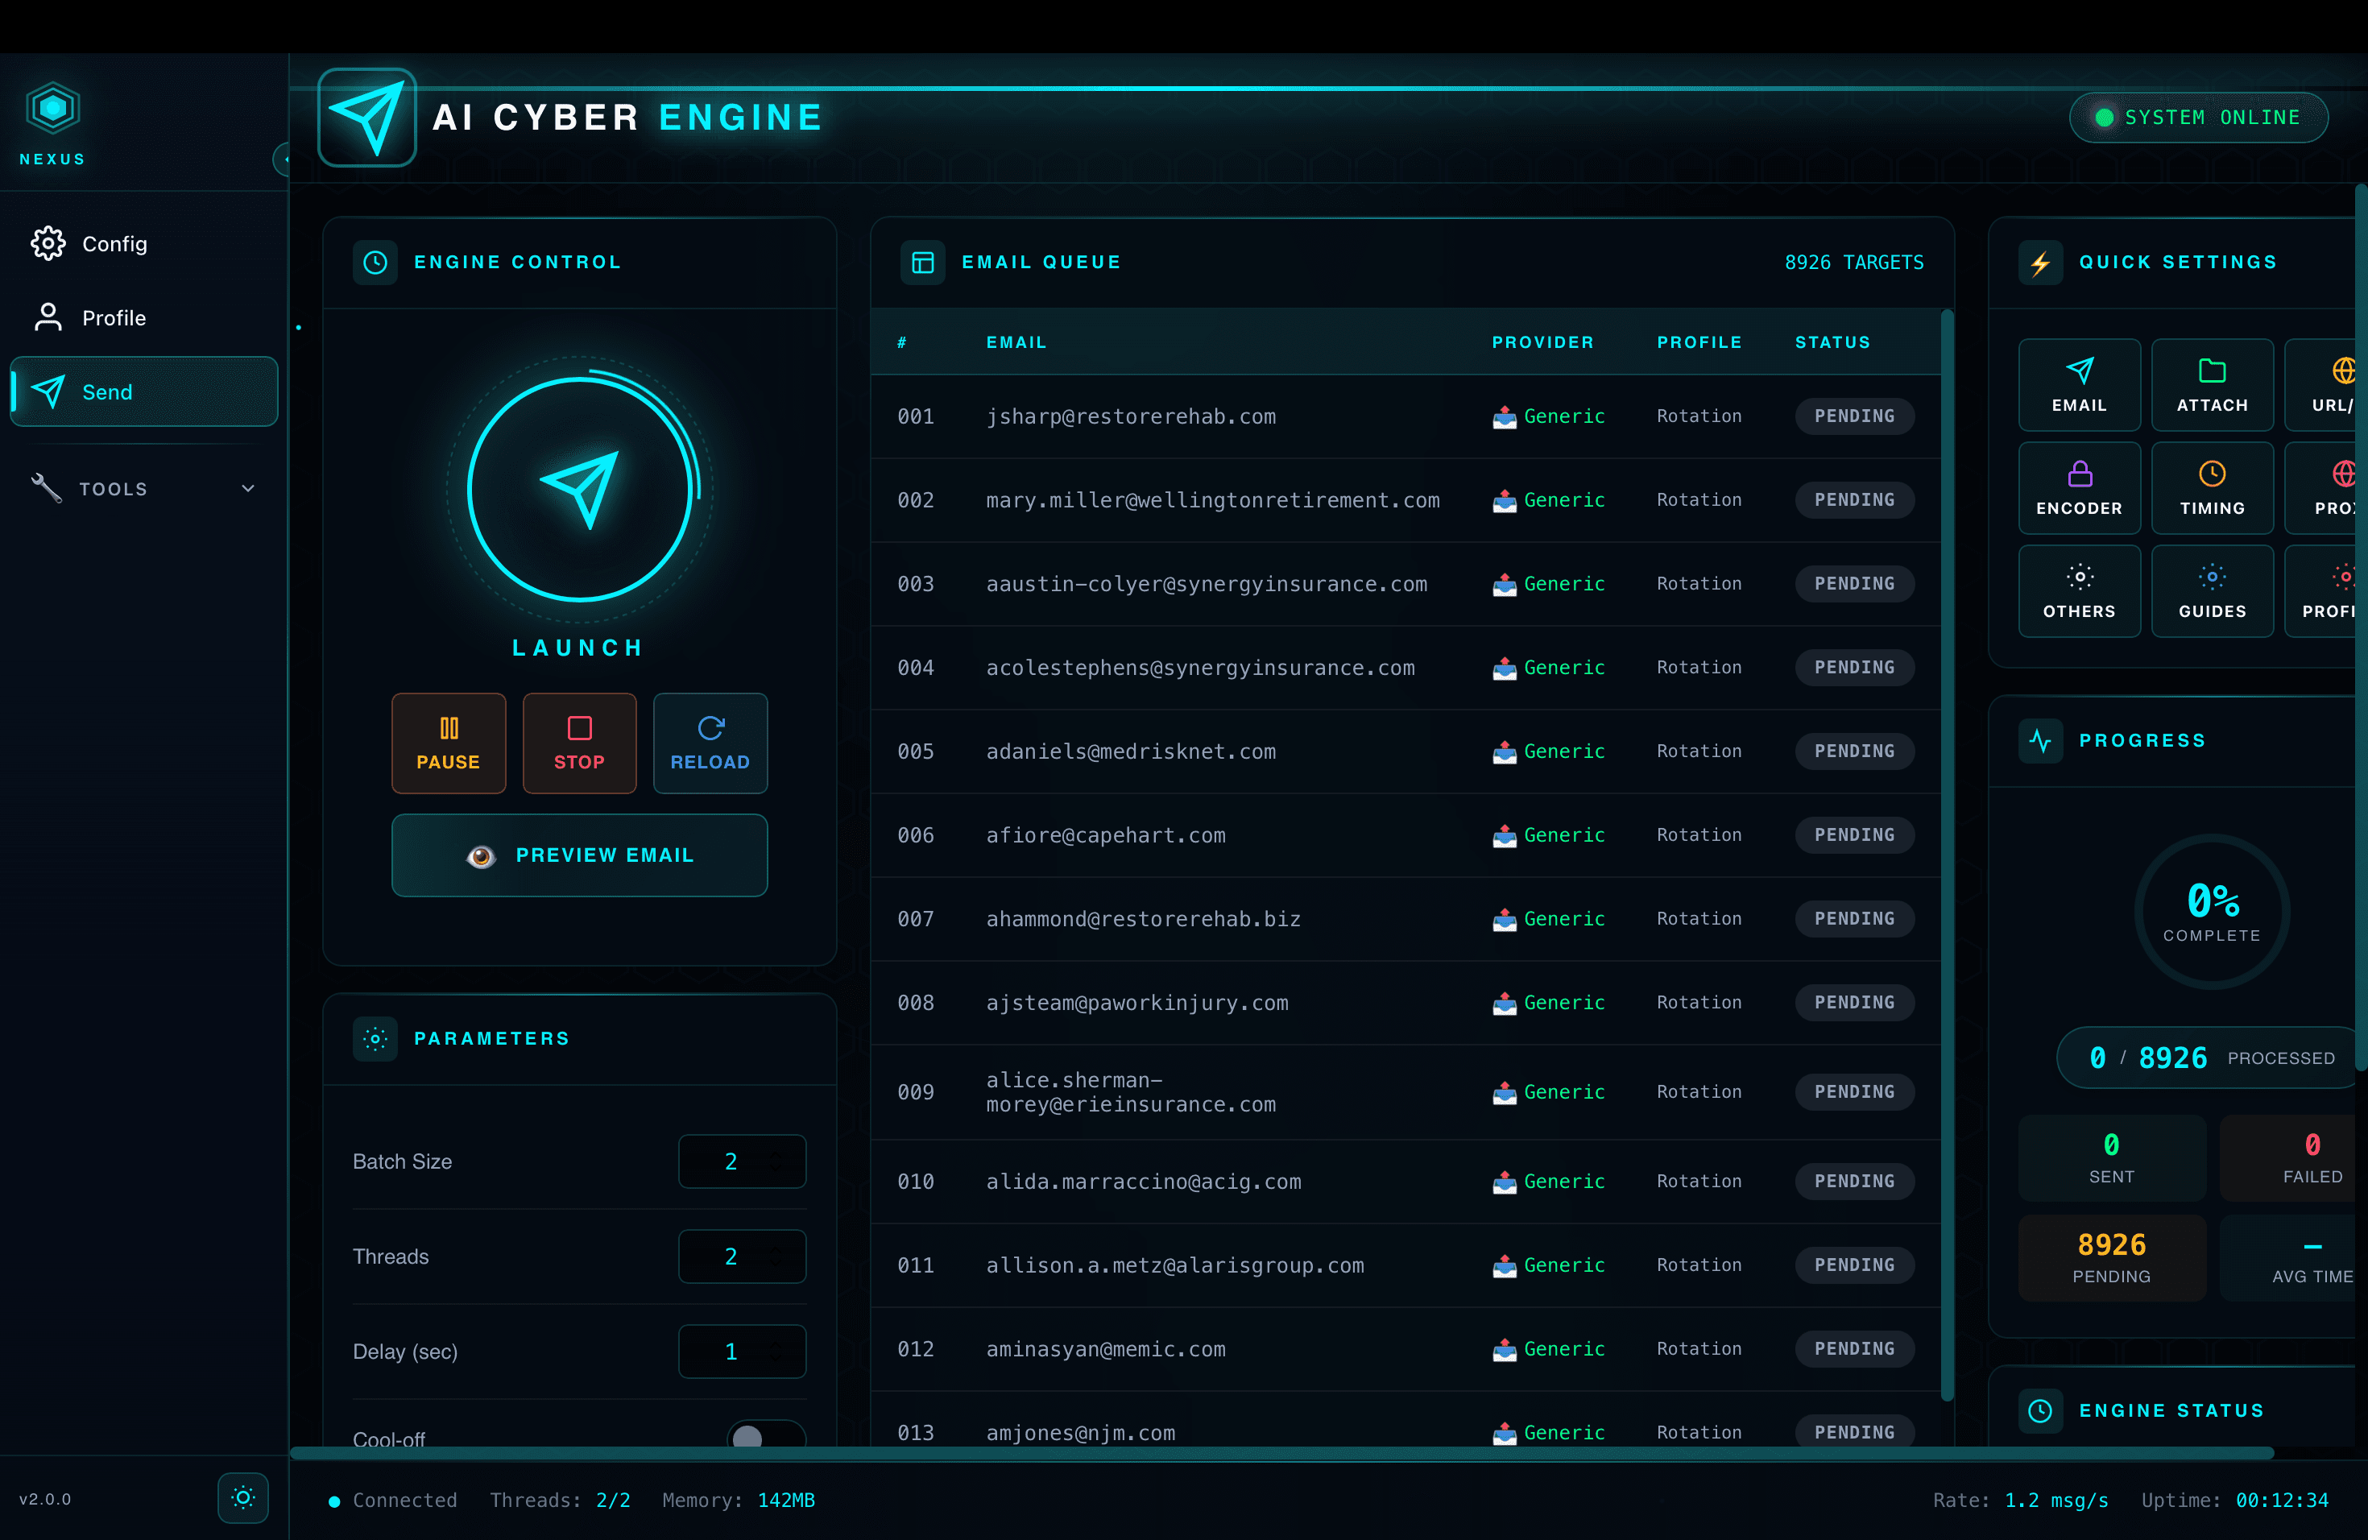Open the Timing quick setting
This screenshot has height=1540, width=2368.
pos(2213,488)
